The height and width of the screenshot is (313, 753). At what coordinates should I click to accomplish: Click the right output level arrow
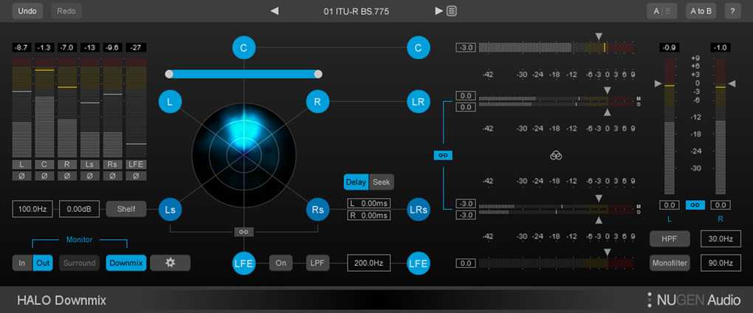click(x=732, y=84)
